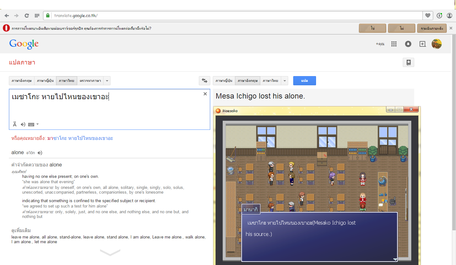This screenshot has width=456, height=265.
Task: Click inside the source text box
Action: 110,109
